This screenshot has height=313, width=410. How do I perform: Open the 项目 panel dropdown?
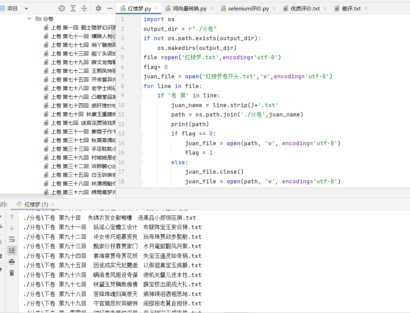click(x=26, y=8)
